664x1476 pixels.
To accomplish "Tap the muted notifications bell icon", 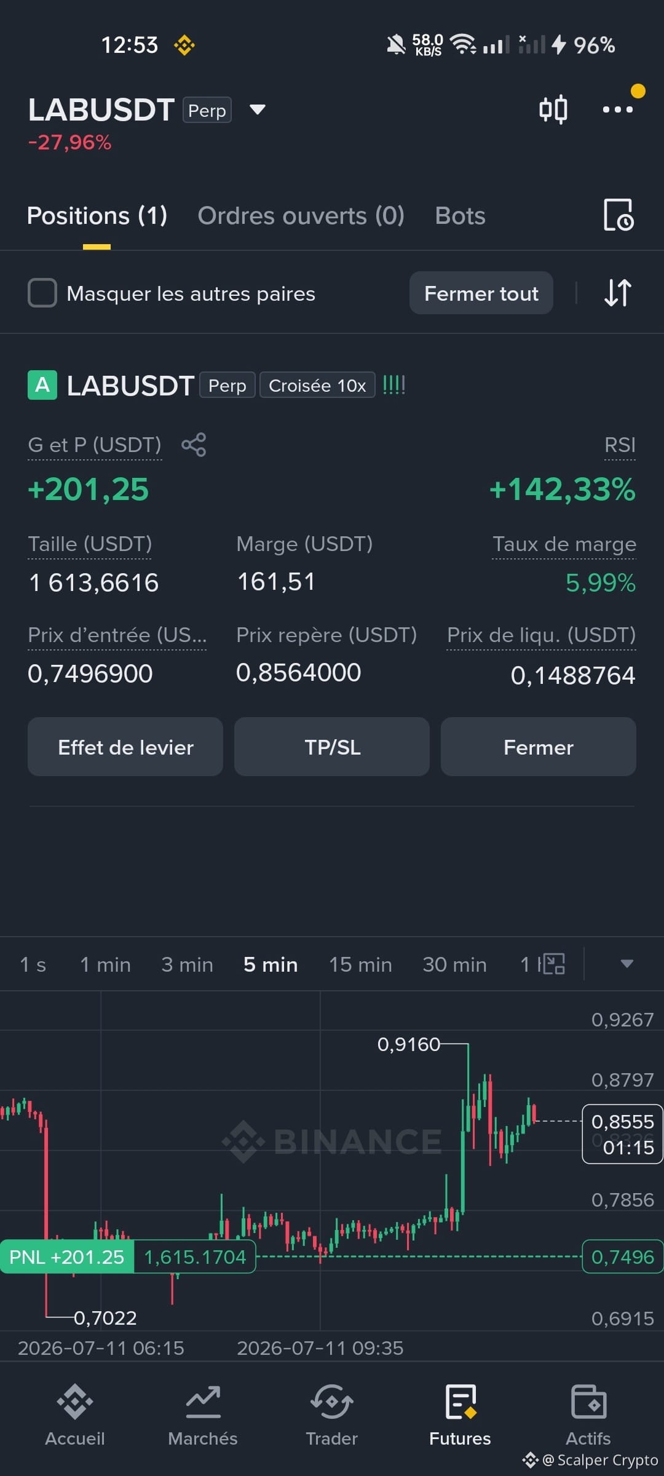I will [x=396, y=45].
